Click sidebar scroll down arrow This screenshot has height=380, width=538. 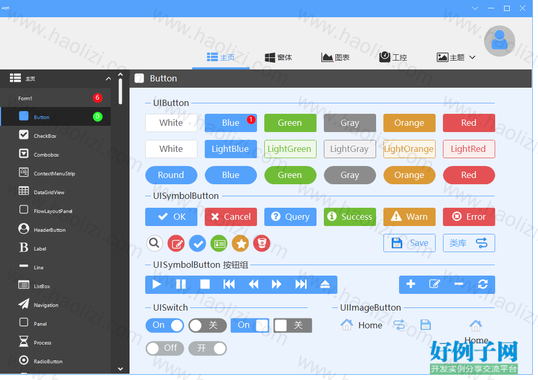(120, 369)
